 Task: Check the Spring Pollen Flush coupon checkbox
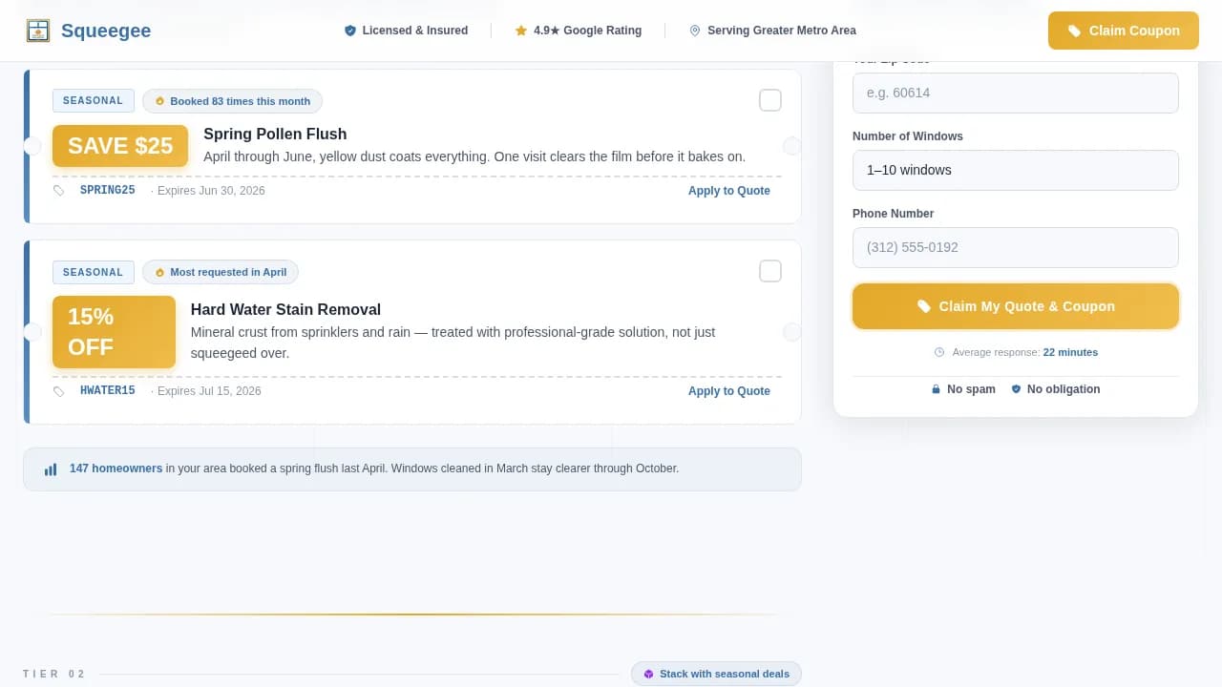[770, 100]
